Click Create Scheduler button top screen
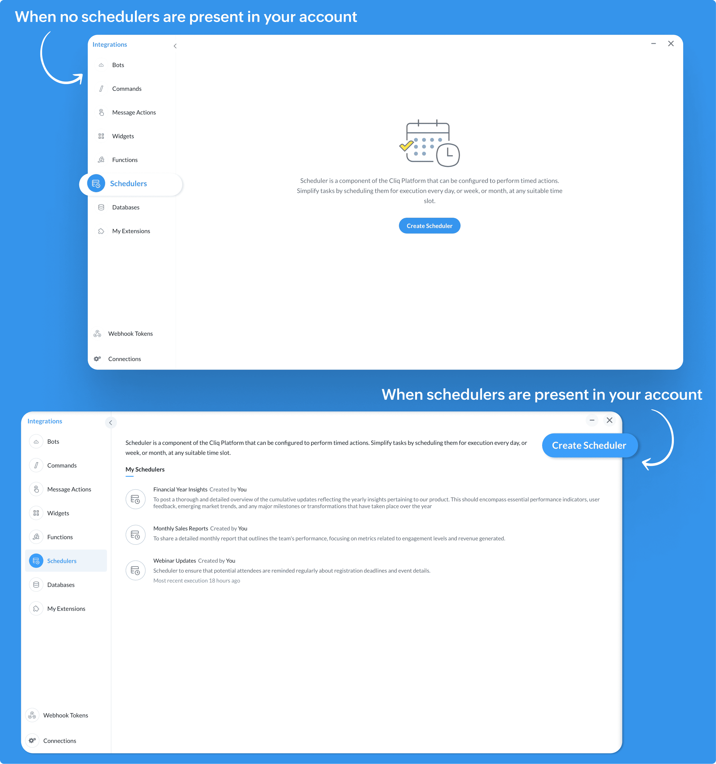 429,225
